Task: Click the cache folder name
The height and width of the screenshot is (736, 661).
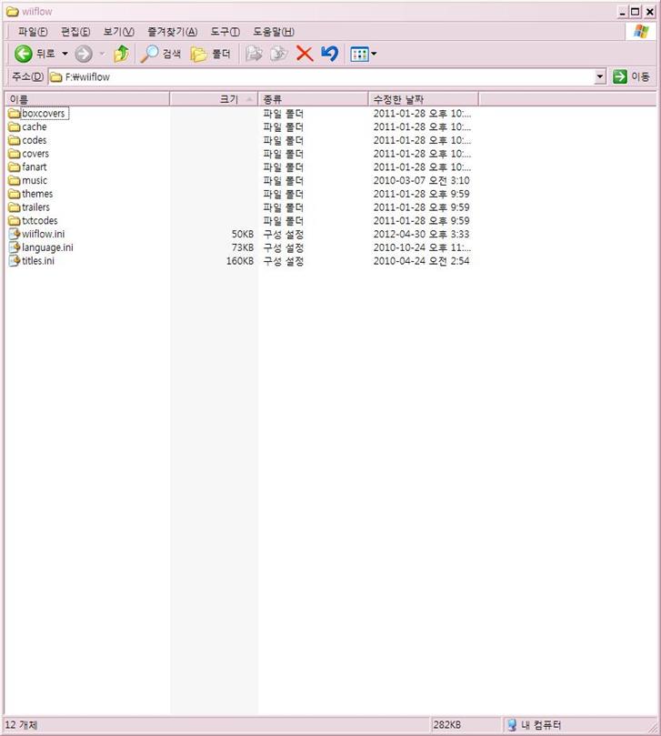Action: click(x=35, y=126)
